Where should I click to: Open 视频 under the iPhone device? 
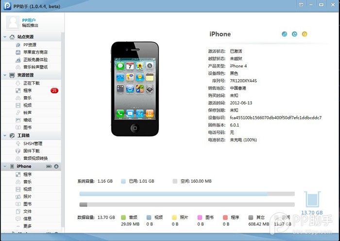pos(31,189)
